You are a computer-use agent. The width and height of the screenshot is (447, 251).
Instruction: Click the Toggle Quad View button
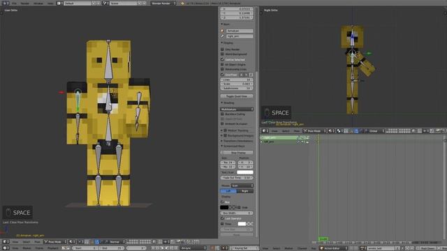click(x=237, y=96)
